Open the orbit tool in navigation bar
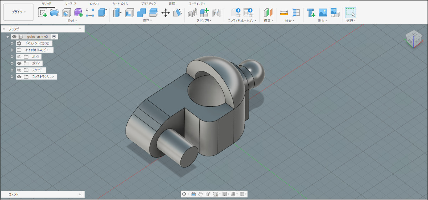The width and height of the screenshot is (428, 200). [184, 194]
